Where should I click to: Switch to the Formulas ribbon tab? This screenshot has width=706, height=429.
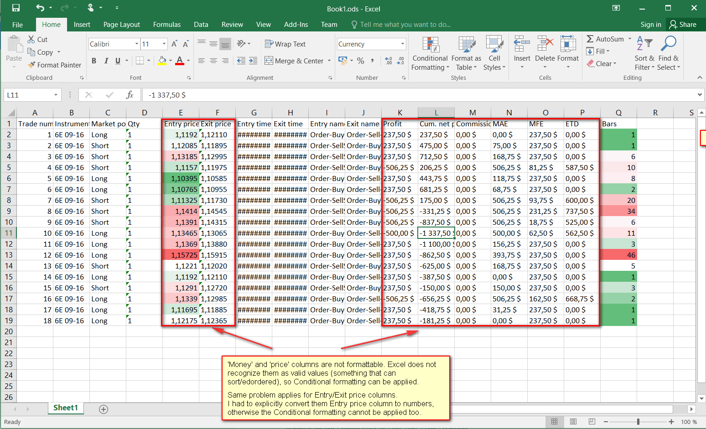(166, 25)
